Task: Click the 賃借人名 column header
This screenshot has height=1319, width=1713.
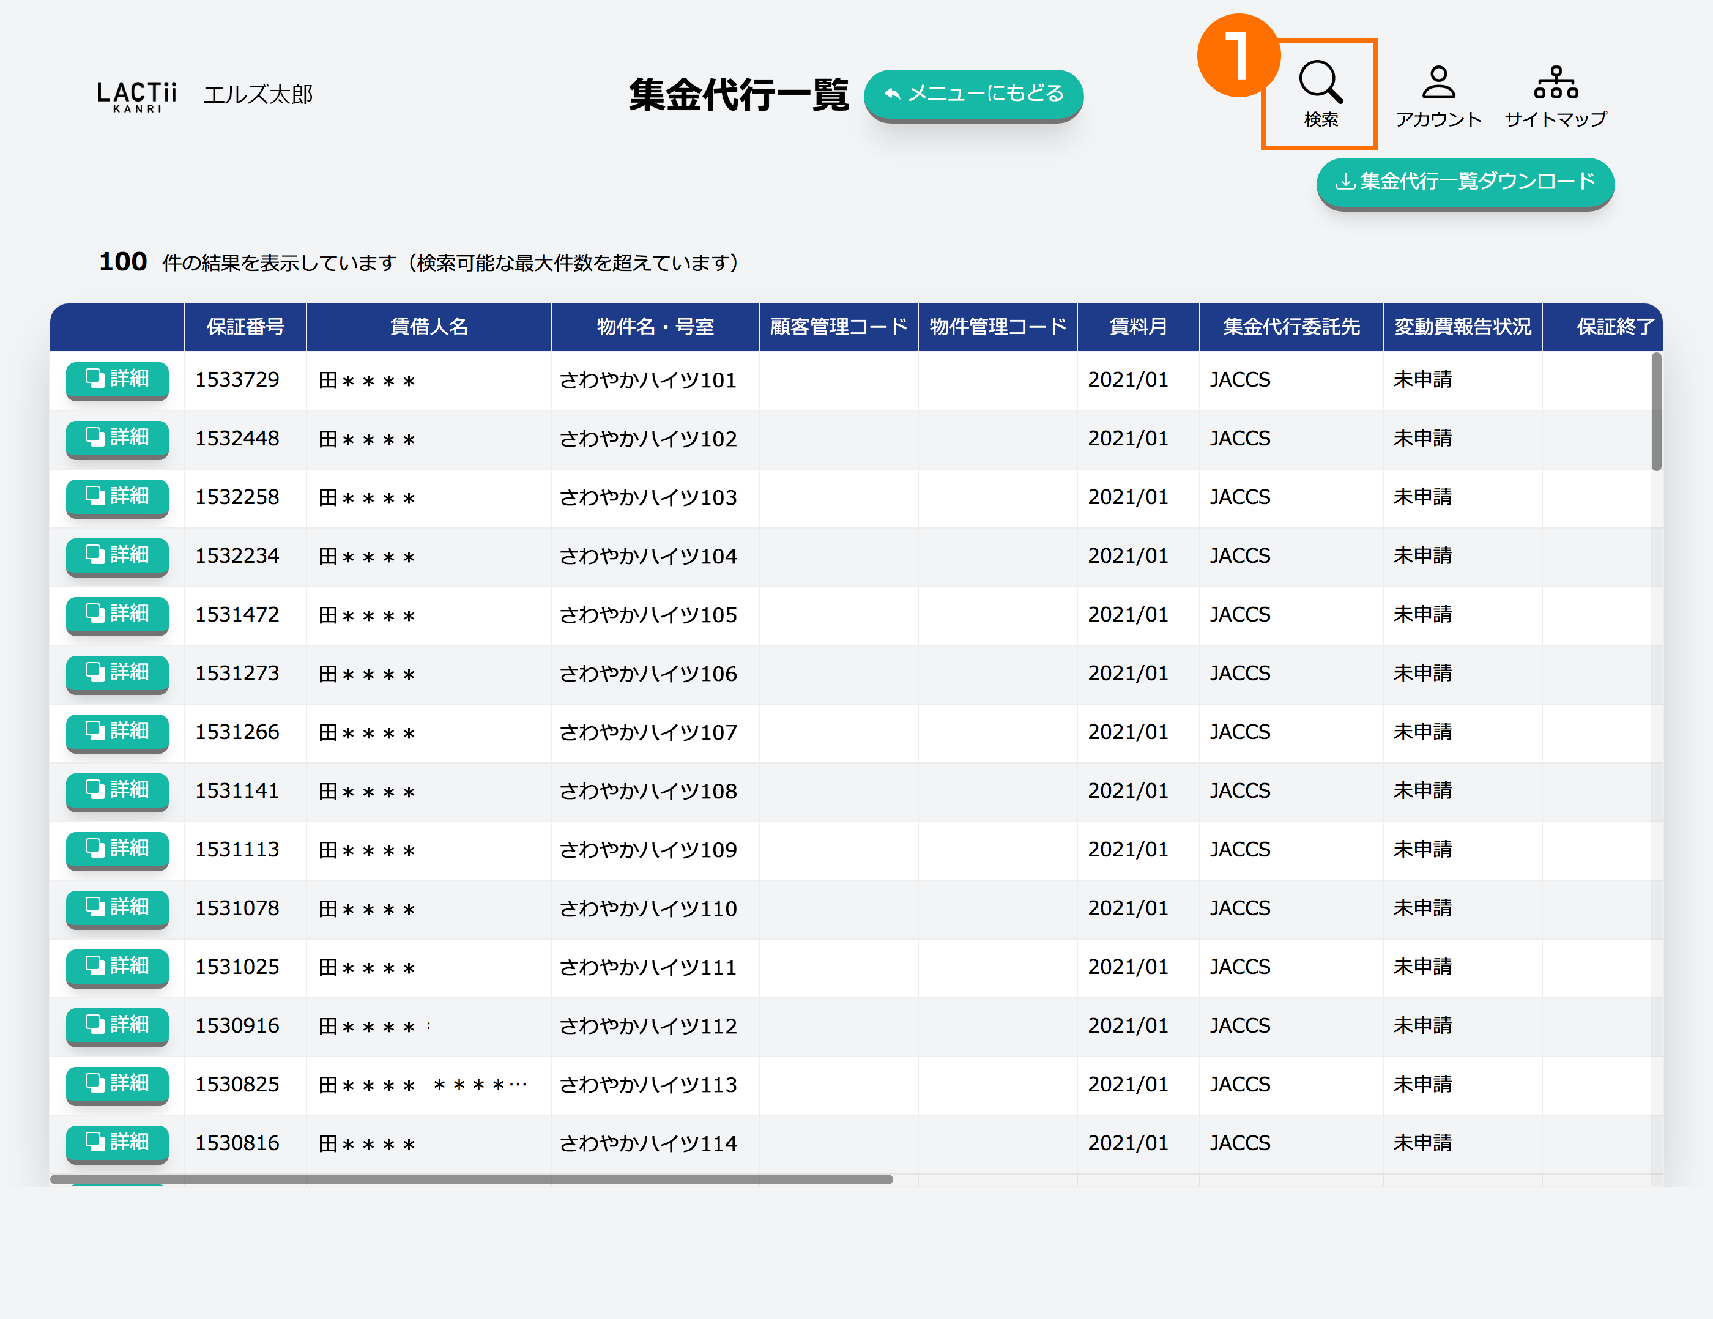Action: click(428, 327)
